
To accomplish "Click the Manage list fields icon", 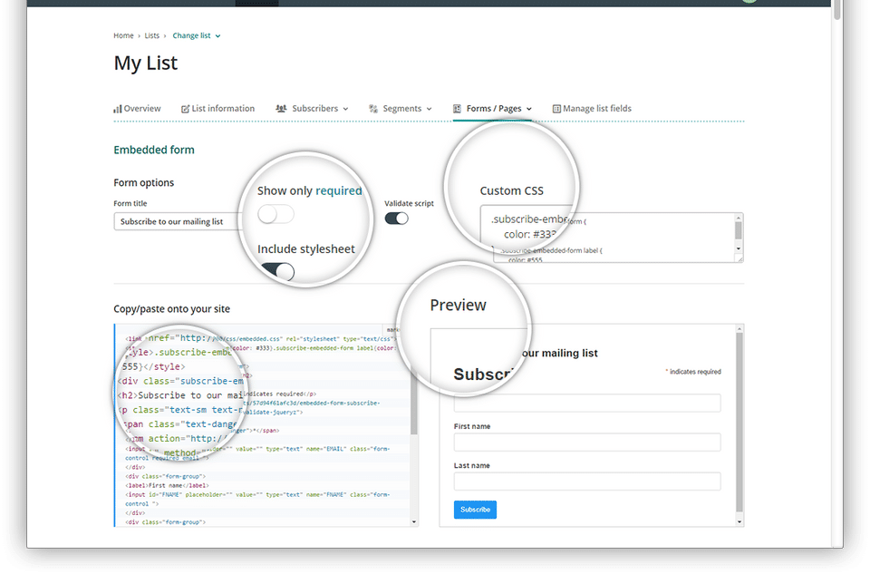I will [556, 109].
